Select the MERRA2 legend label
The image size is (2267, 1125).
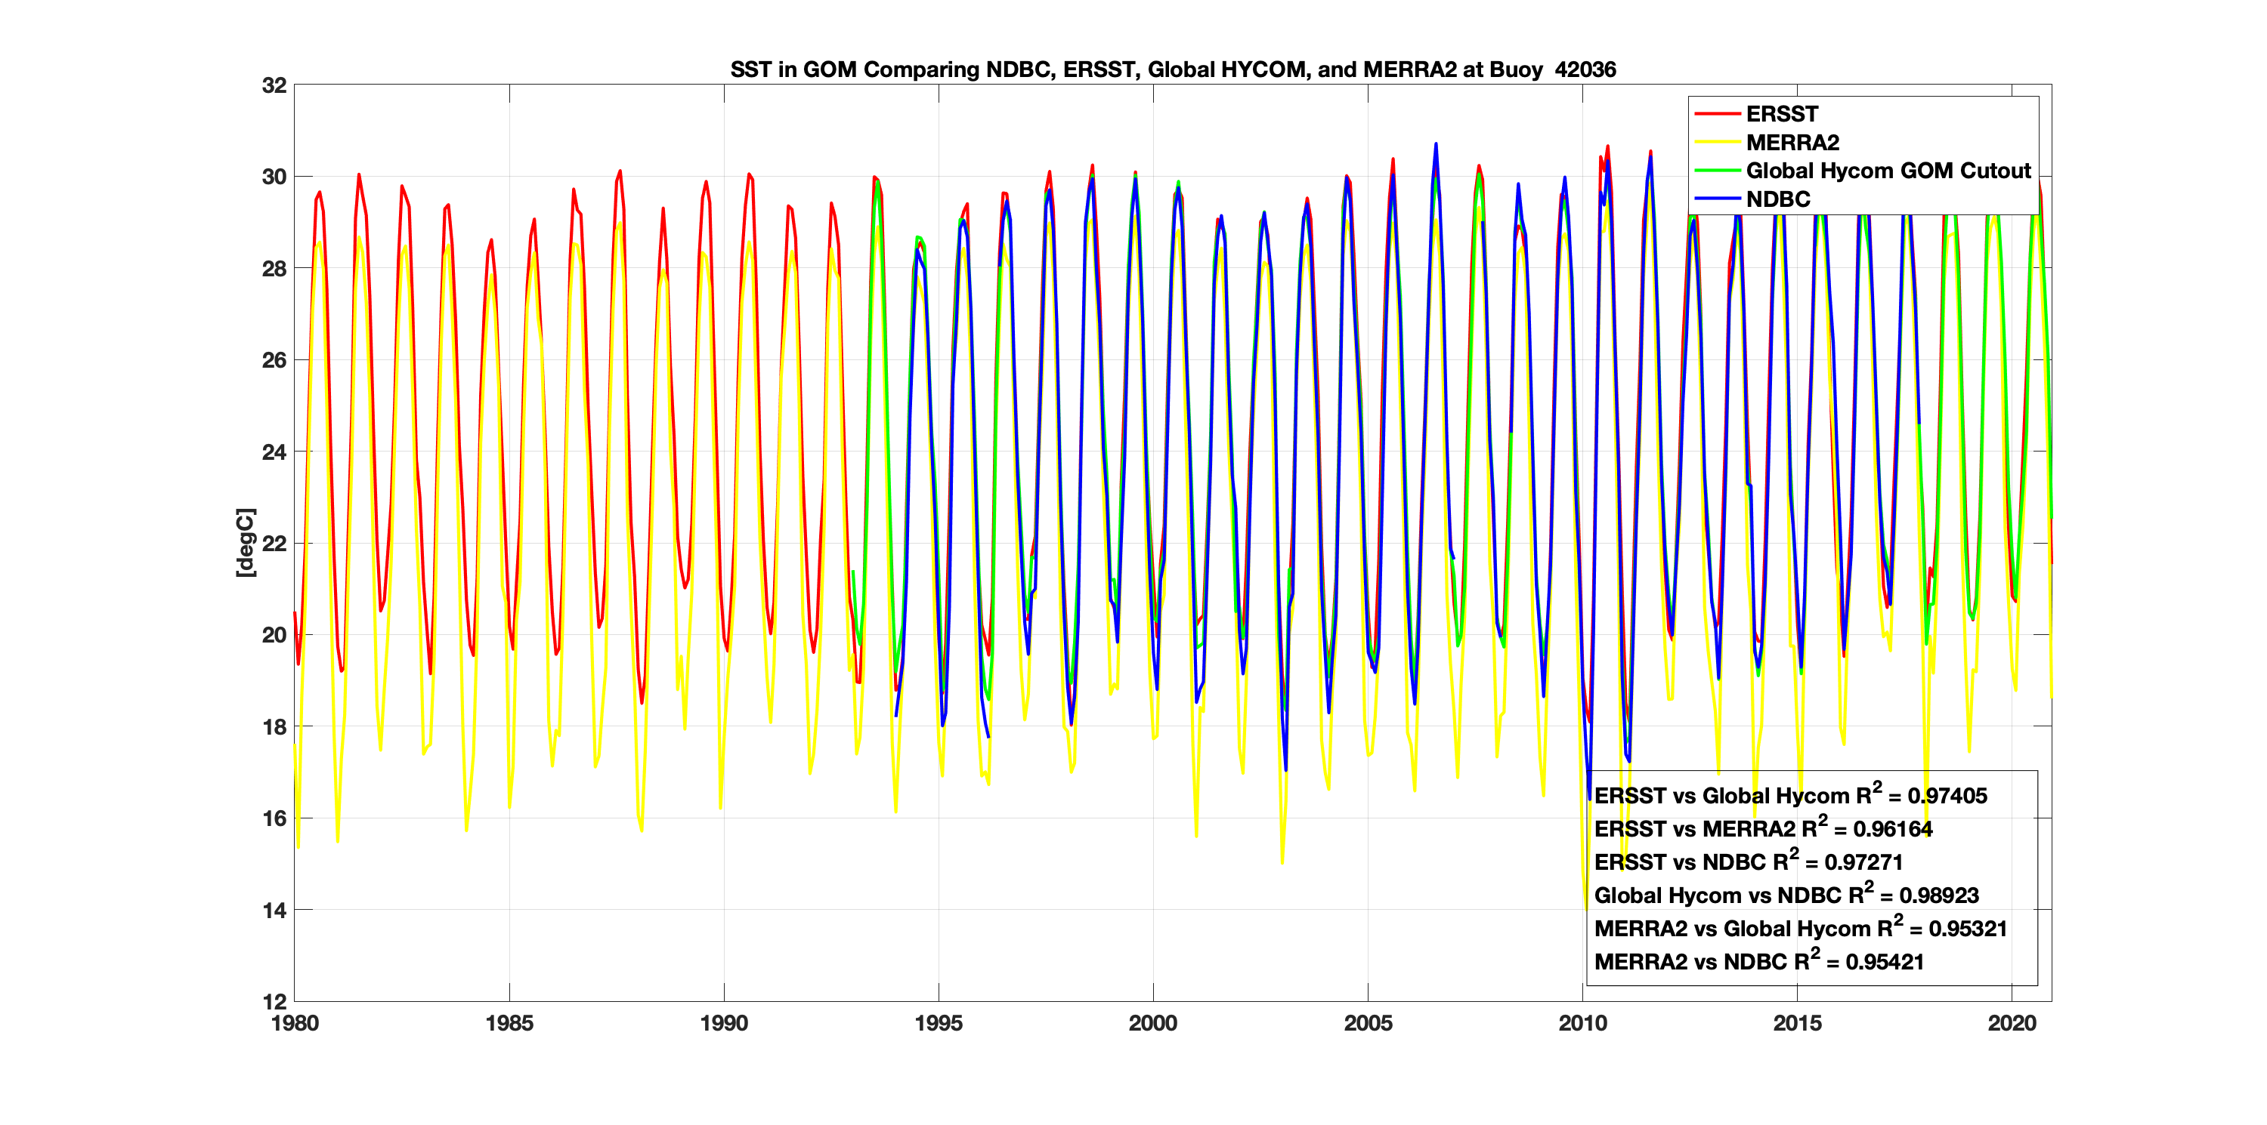pos(1792,143)
